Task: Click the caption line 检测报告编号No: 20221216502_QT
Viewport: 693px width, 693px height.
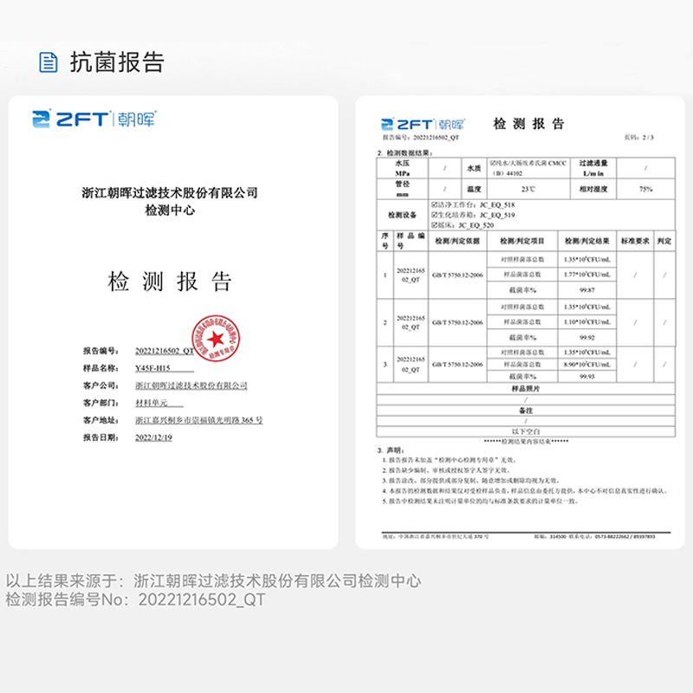Action: 135,599
